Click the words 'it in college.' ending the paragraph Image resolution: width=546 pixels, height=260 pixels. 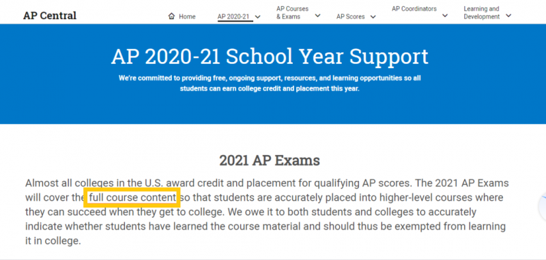[53, 241]
